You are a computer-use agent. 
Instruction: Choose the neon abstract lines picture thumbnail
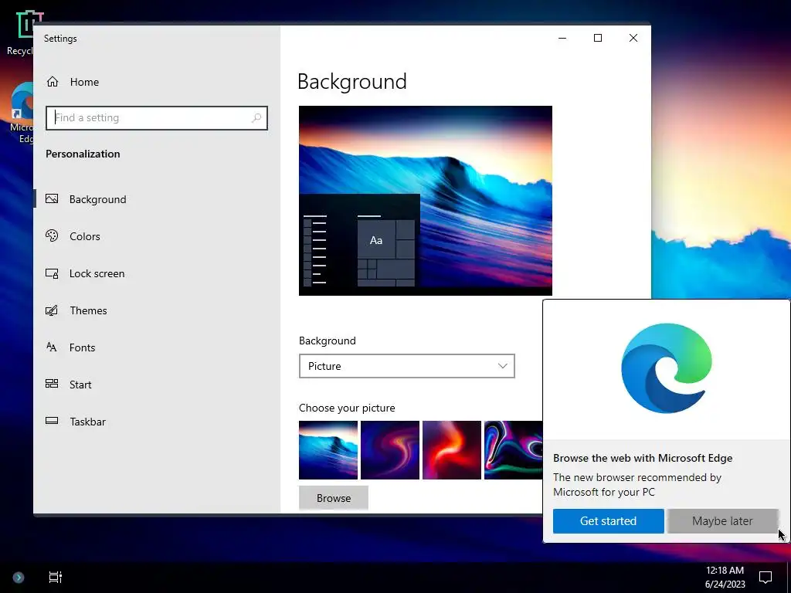point(513,450)
